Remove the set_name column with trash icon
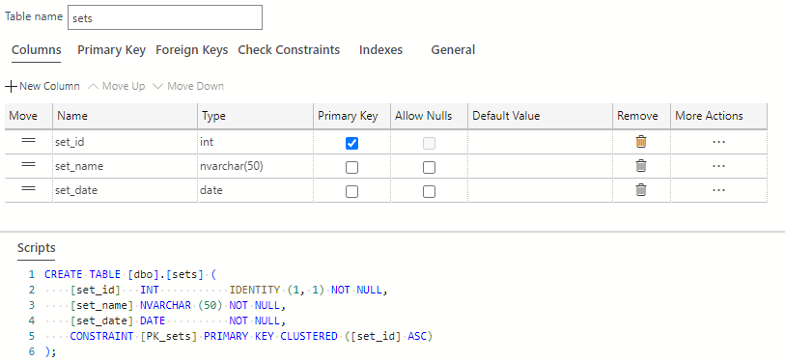 tap(641, 166)
